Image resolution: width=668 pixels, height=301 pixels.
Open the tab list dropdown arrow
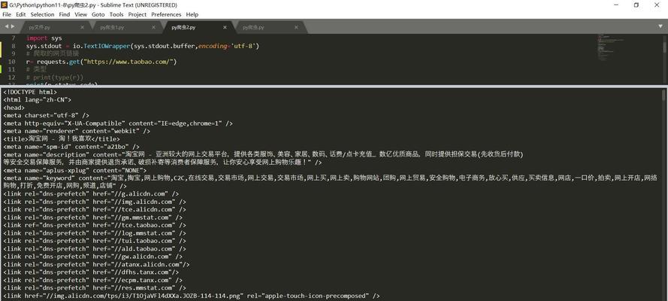[660, 26]
